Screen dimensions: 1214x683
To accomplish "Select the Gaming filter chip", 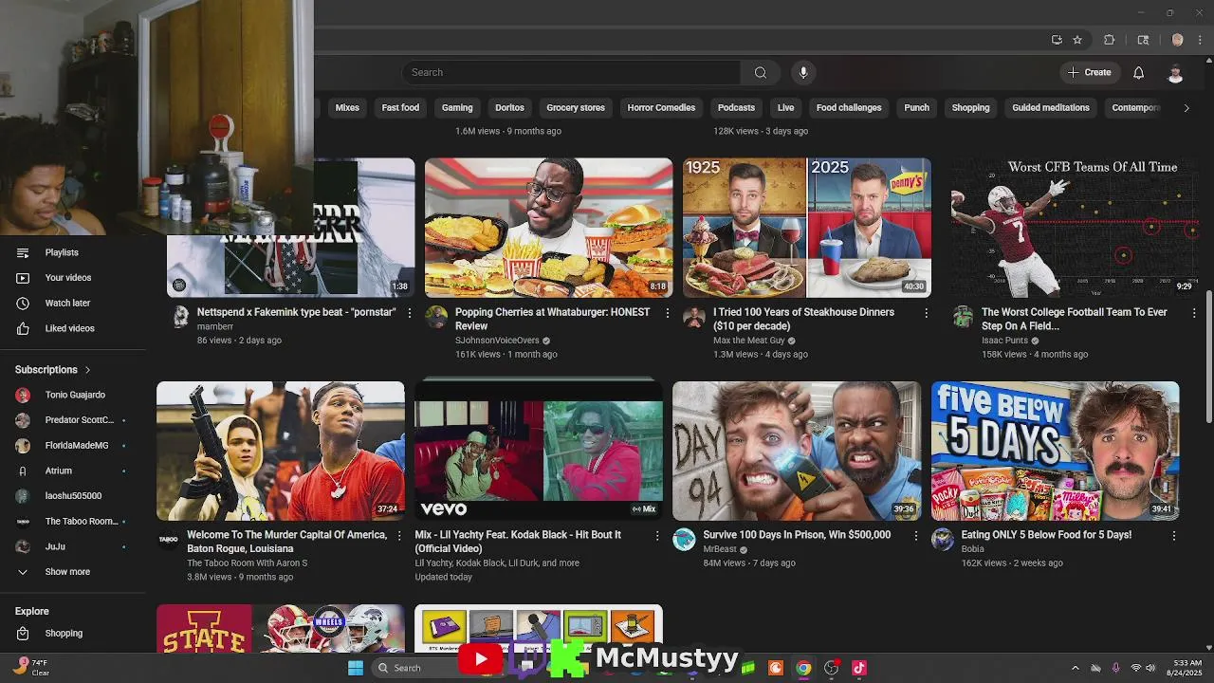I will (457, 108).
